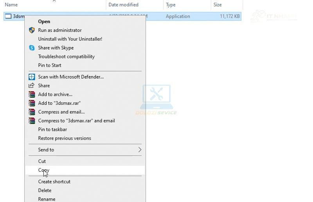Click the Skype icon in the context menu
Image resolution: width=313 pixels, height=202 pixels.
[32, 48]
